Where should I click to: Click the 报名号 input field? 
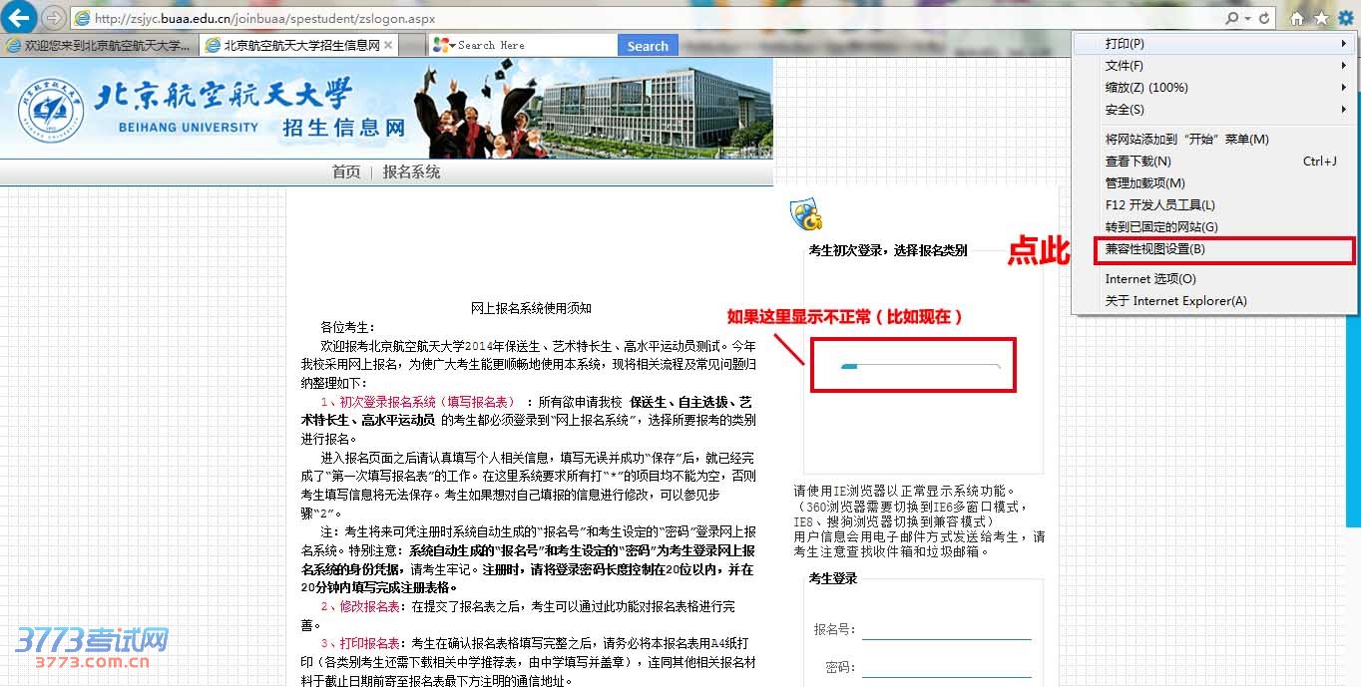(946, 629)
